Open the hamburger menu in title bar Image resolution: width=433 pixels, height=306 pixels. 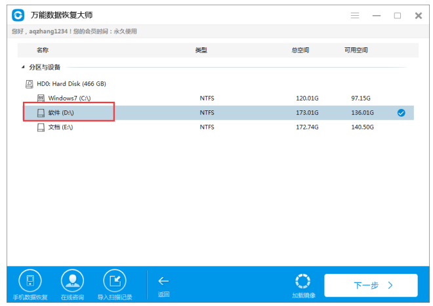[x=355, y=16]
